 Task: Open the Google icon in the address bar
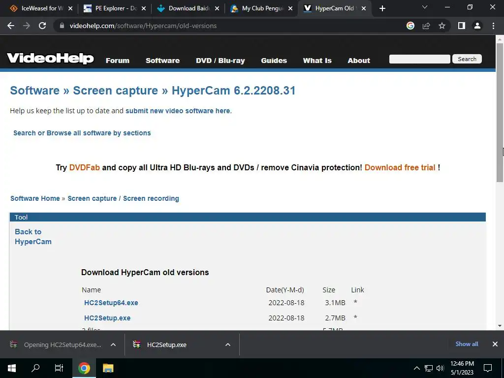tap(410, 26)
